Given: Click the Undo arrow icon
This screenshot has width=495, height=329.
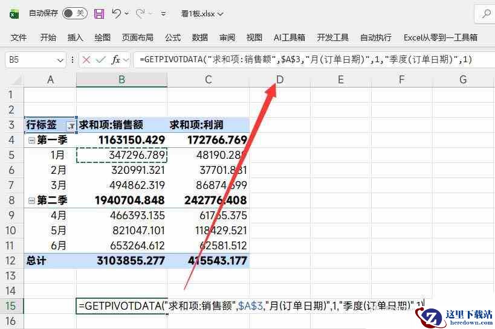Looking at the screenshot, I should (117, 13).
